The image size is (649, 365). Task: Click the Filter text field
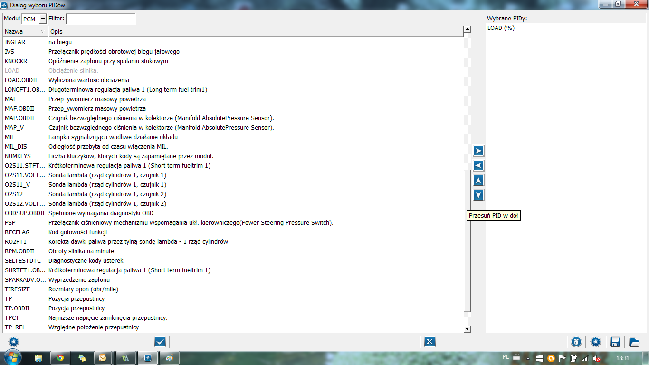pyautogui.click(x=101, y=19)
